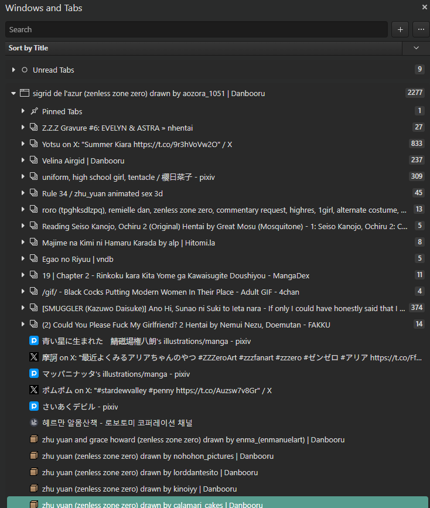Click the X favicon of 摩訶 on X tab

(34, 357)
